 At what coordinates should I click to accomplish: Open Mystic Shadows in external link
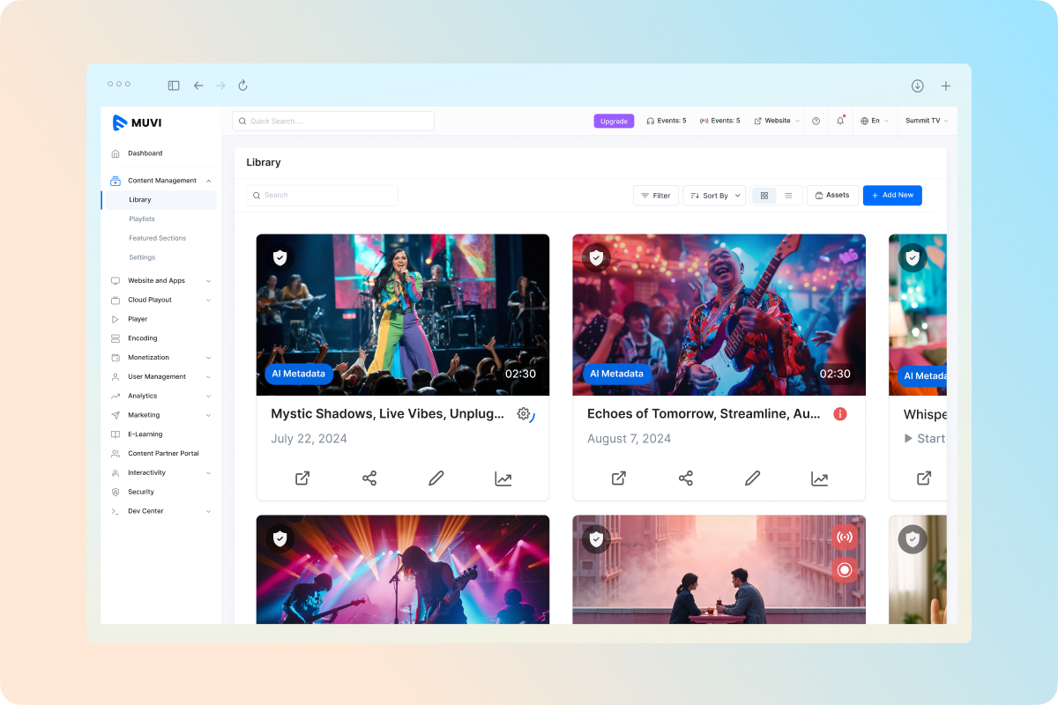(x=302, y=479)
